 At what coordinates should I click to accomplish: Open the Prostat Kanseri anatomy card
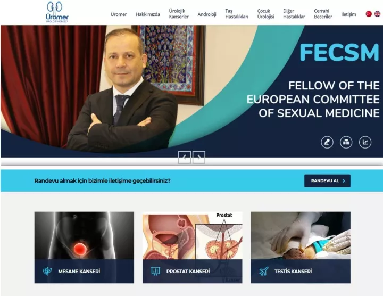[x=193, y=248]
